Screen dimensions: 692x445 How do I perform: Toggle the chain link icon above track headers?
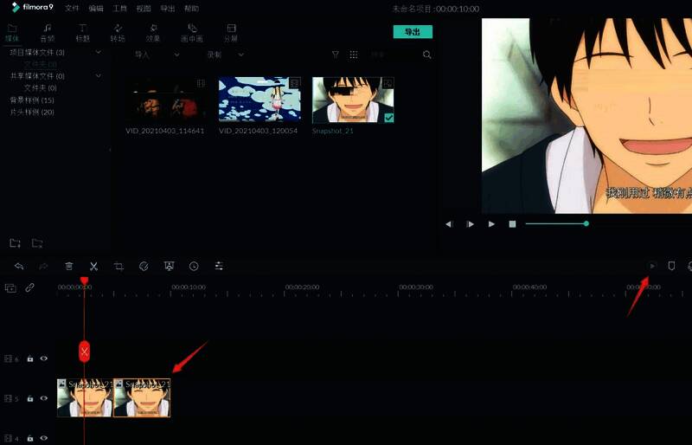29,287
